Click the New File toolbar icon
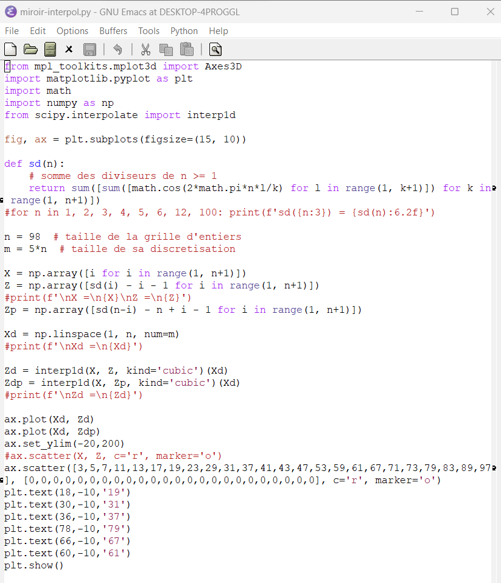Viewport: 501px width, 583px height. pos(10,49)
